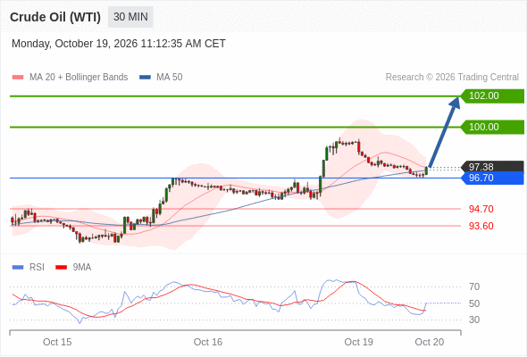Image resolution: width=527 pixels, height=357 pixels.
Task: Click the 93.60 support level label
Action: coord(481,226)
